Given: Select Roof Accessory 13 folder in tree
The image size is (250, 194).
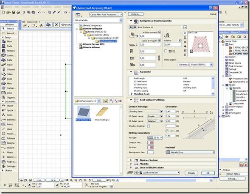Looking at the screenshot, I should point(108,41).
